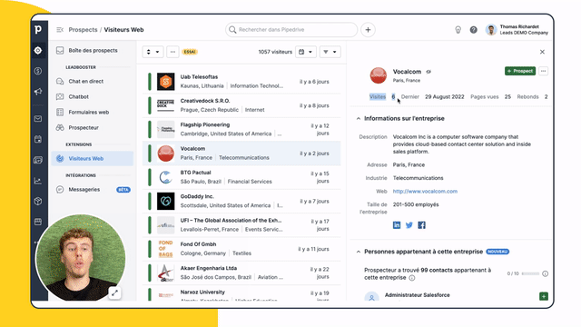Open the Chatbot menu item
Screen dimensions: 581x327
click(x=93, y=97)
